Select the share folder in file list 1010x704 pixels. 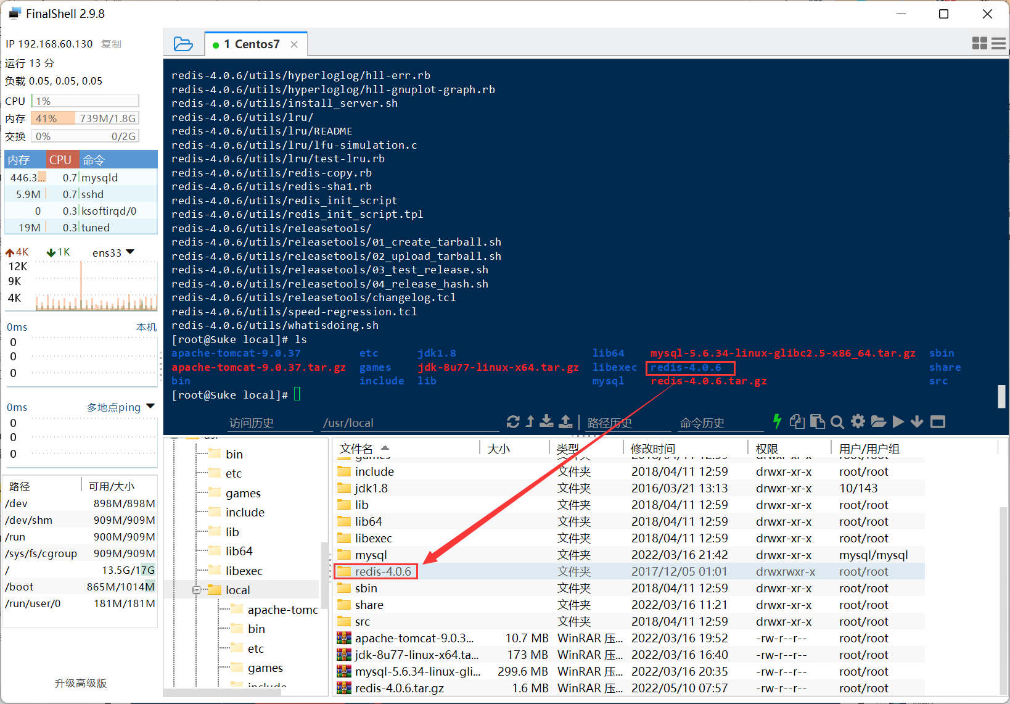click(629, 605)
